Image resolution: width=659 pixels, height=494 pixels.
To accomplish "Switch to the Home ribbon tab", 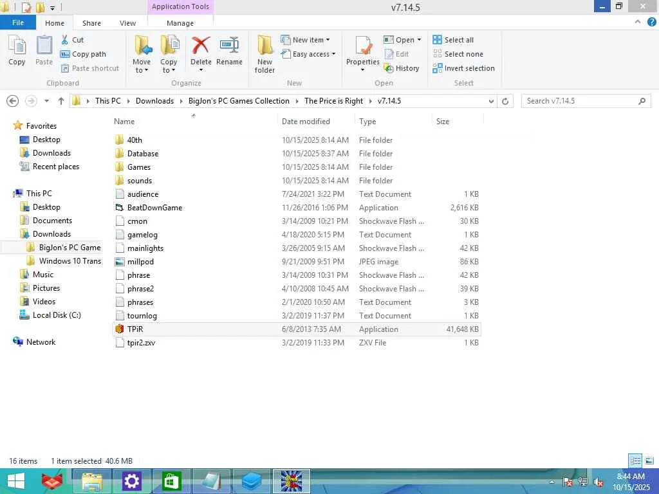I will point(55,23).
